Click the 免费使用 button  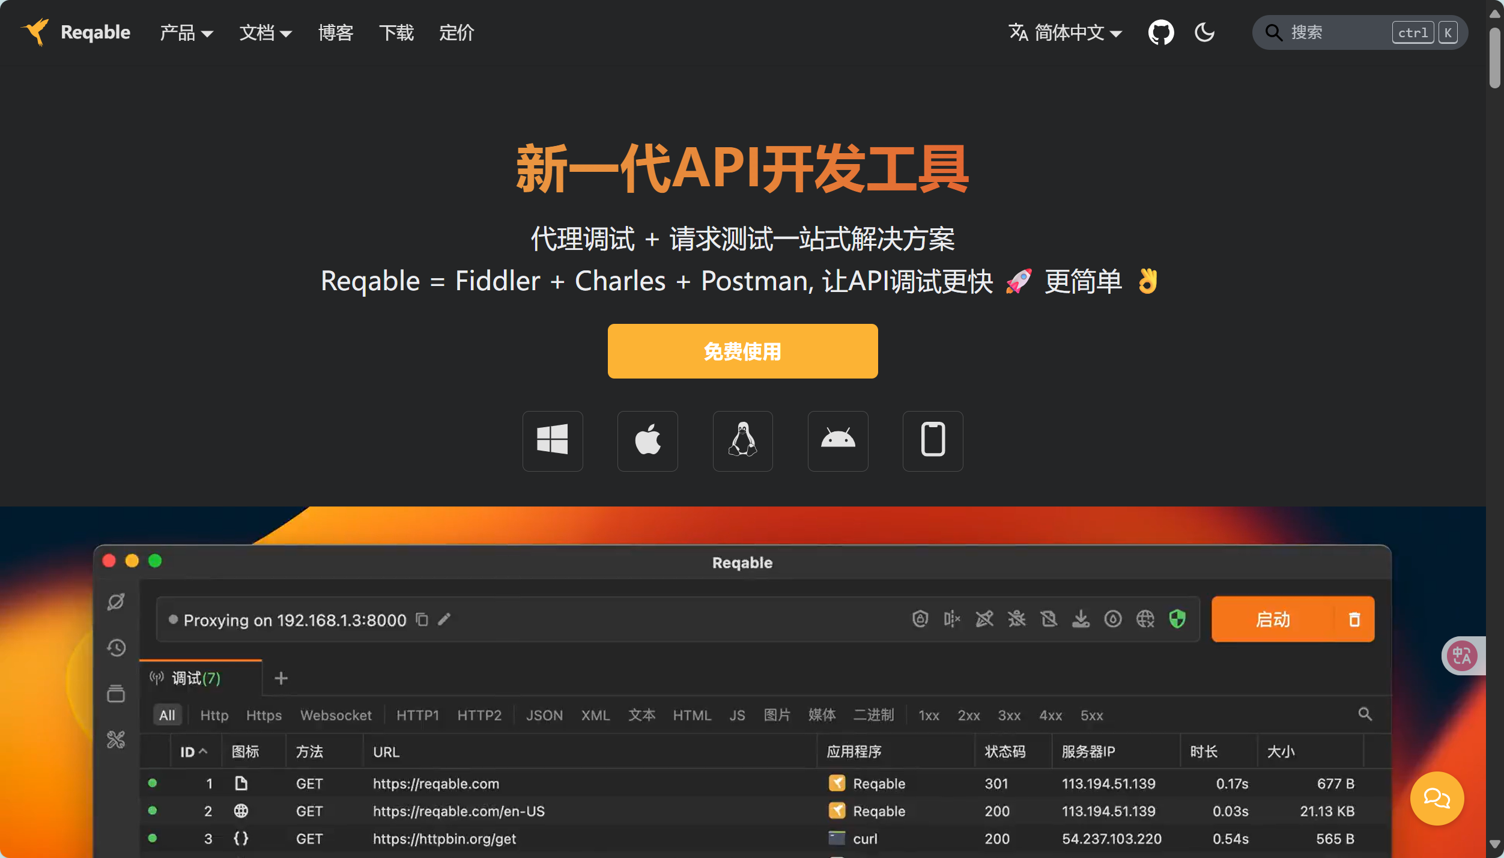742,351
